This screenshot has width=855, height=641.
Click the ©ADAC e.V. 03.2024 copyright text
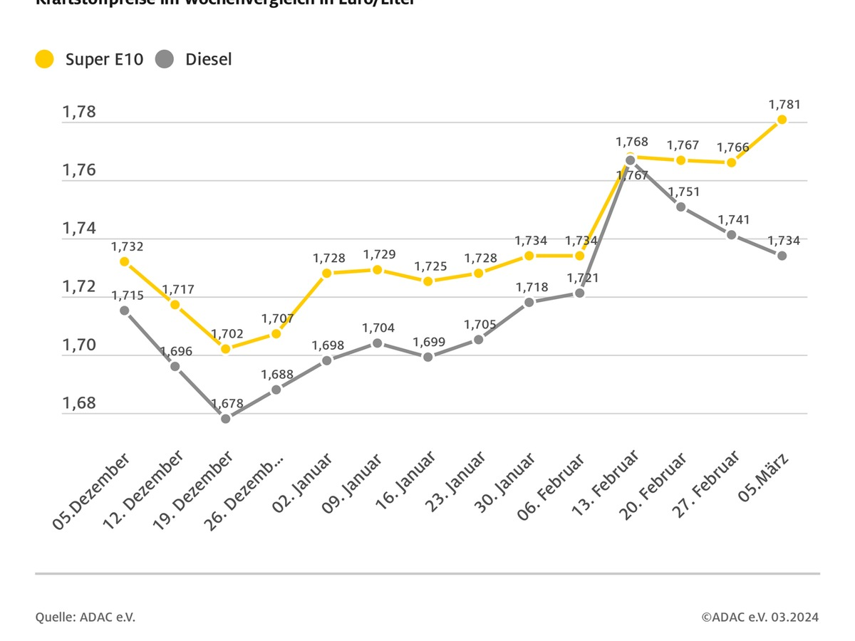coord(760,617)
